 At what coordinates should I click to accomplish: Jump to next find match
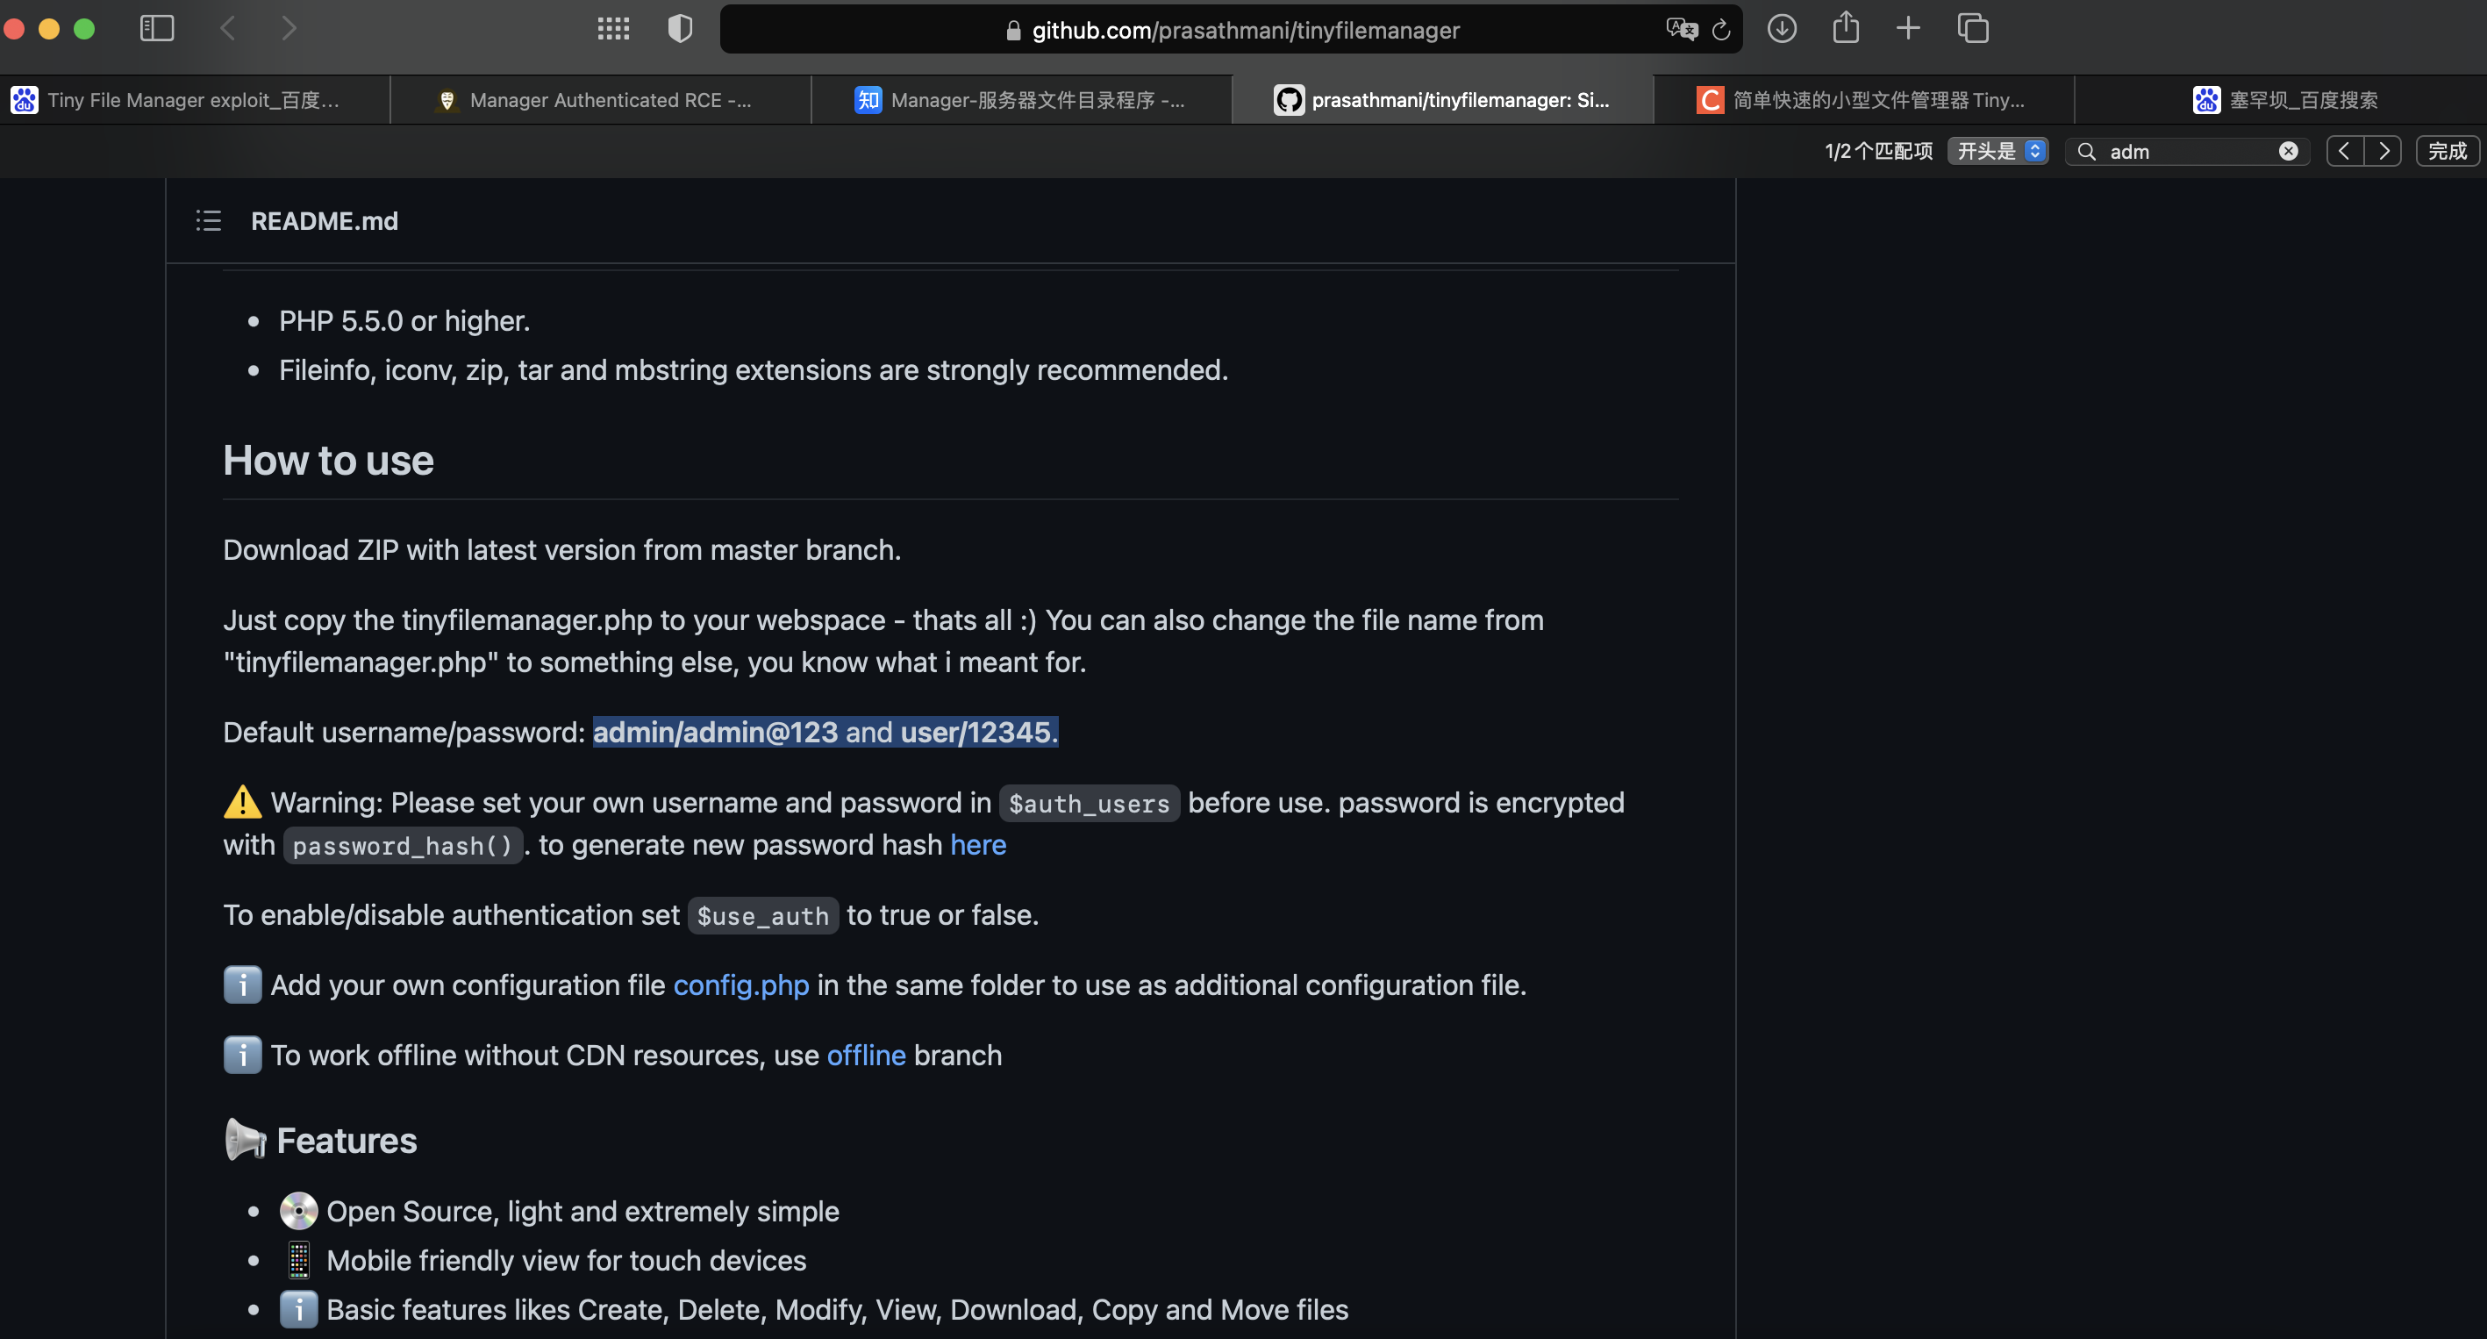[x=2383, y=152]
